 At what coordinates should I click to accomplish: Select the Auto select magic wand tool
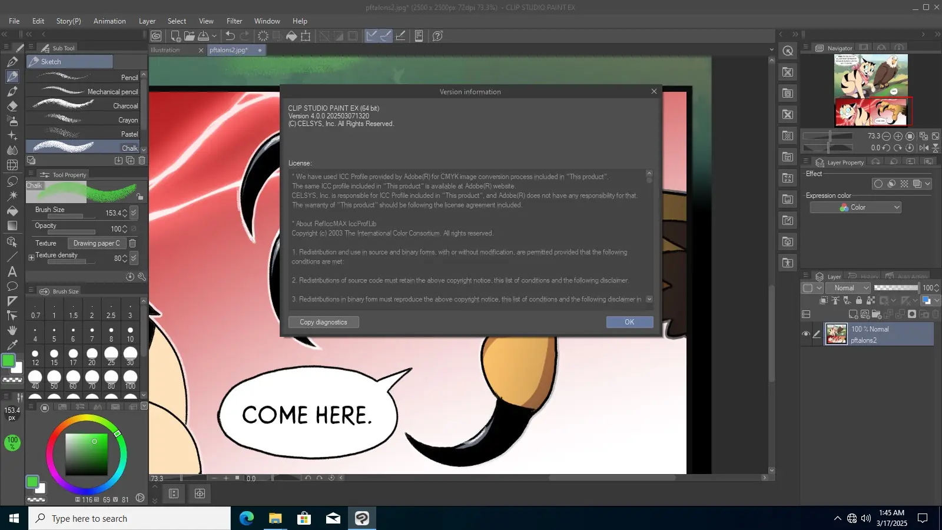click(x=12, y=196)
